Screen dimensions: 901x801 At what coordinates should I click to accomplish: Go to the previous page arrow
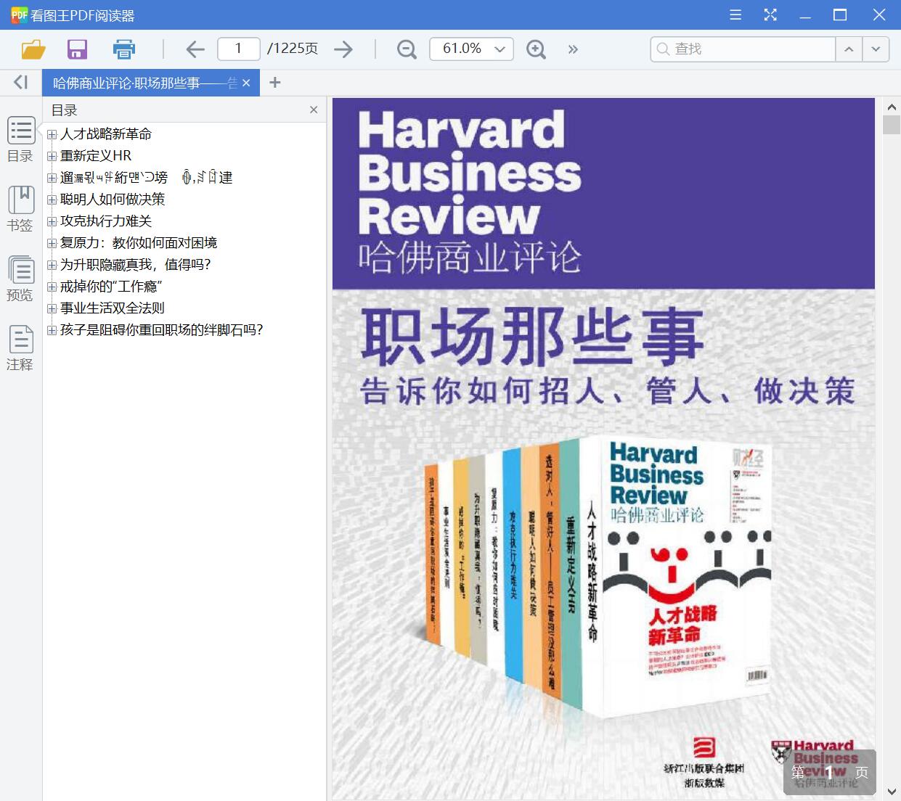[x=195, y=49]
